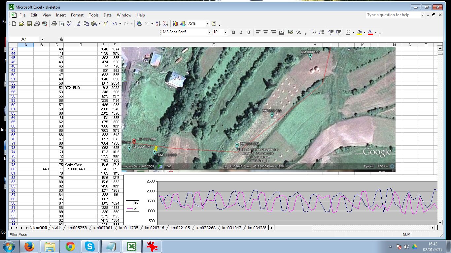The width and height of the screenshot is (451, 253).
Task: Toggle Bold formatting
Action: (x=233, y=32)
